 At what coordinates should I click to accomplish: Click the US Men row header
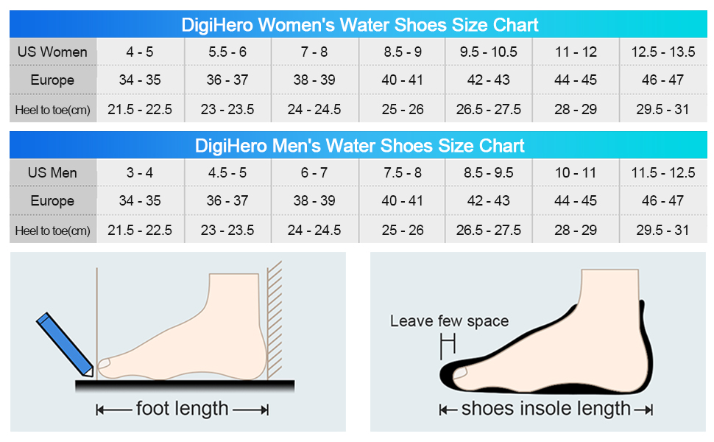click(x=52, y=173)
